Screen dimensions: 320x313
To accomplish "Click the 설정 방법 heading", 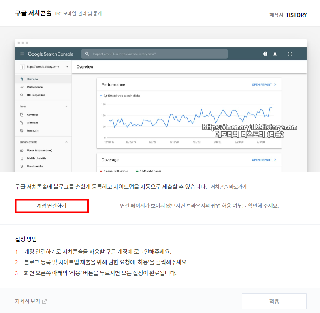I will (x=26, y=239).
